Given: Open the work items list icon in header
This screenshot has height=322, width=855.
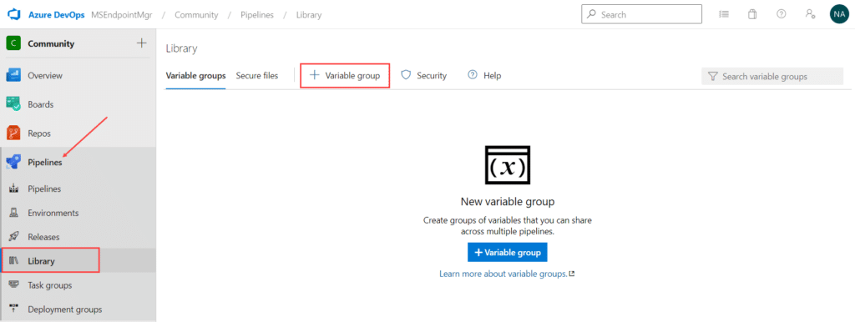Looking at the screenshot, I should point(724,15).
